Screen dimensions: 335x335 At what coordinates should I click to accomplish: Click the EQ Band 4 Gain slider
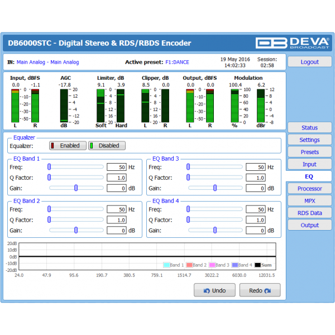(x=215, y=230)
